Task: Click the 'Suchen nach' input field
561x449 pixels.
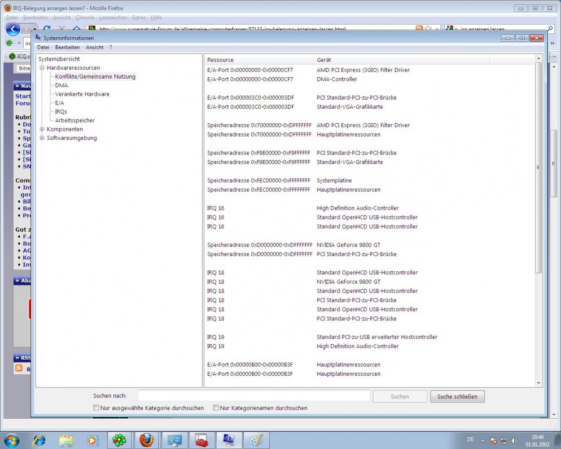Action: 254,395
